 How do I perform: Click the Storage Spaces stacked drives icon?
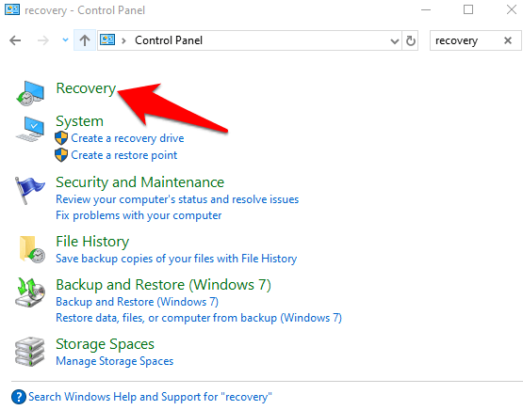pyautogui.click(x=30, y=352)
